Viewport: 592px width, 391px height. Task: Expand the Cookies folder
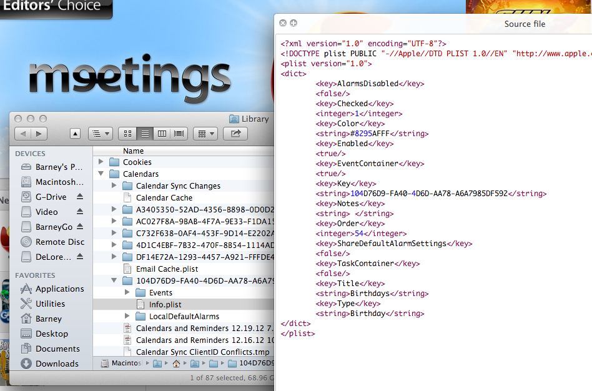coord(101,162)
